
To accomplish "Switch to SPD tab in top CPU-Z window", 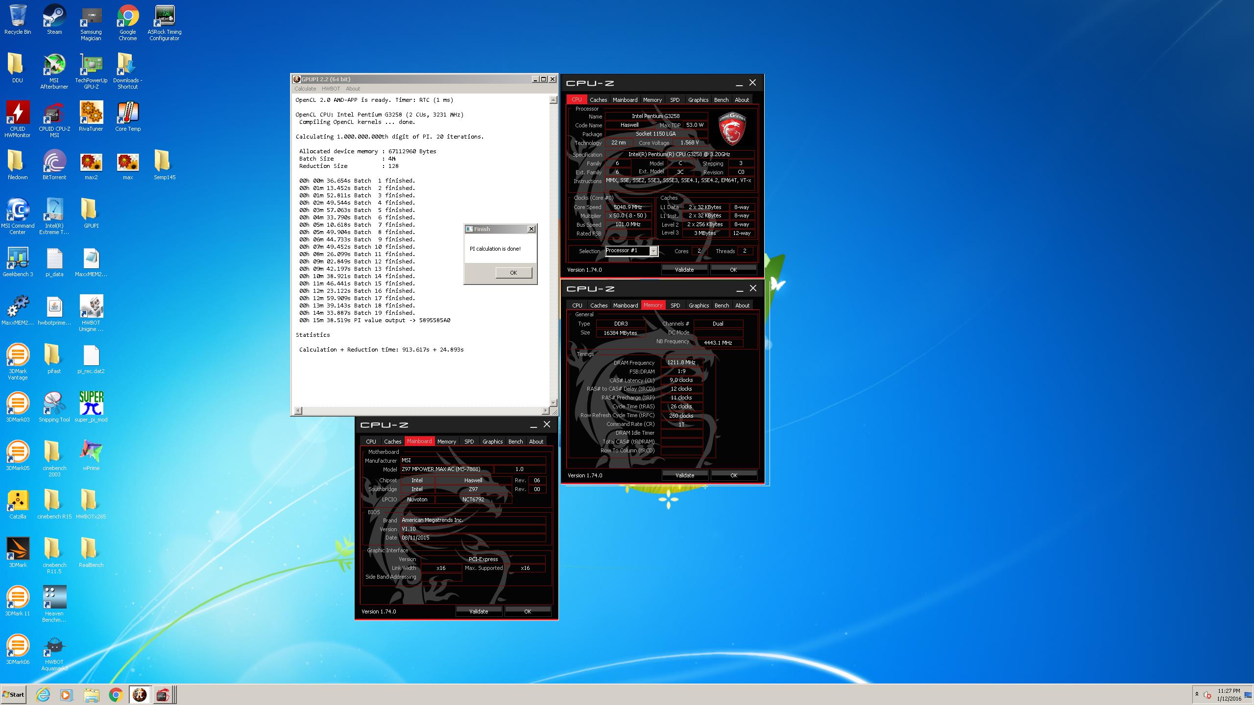I will [x=675, y=99].
